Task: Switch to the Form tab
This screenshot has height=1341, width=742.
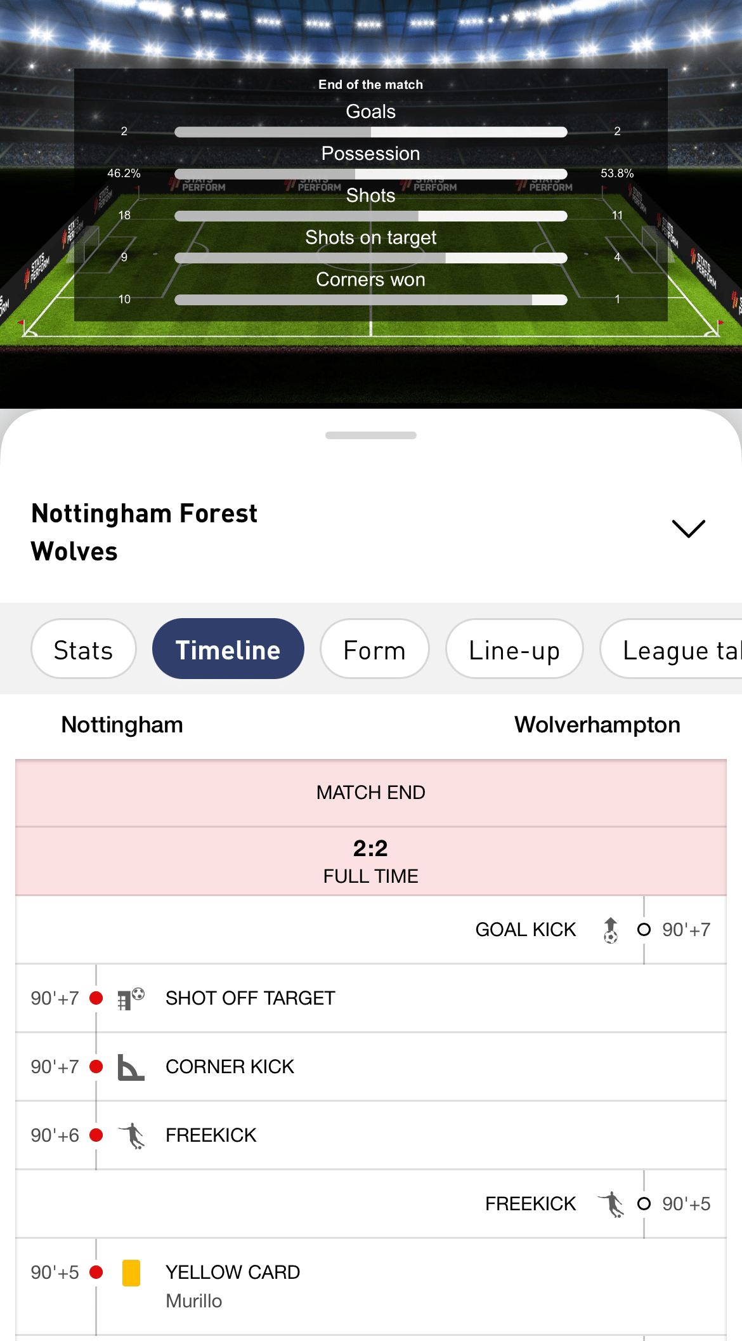Action: pos(375,649)
